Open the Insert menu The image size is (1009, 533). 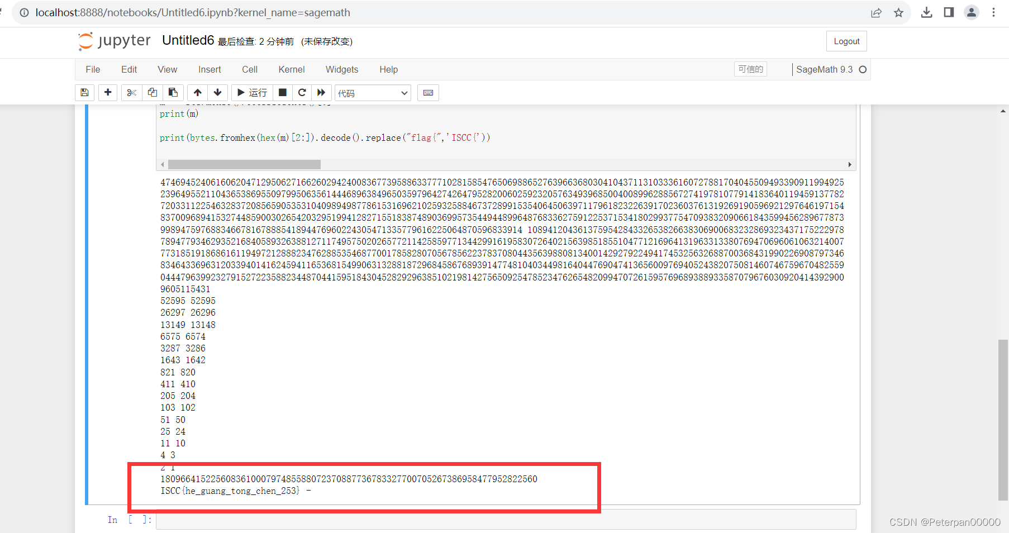tap(210, 69)
